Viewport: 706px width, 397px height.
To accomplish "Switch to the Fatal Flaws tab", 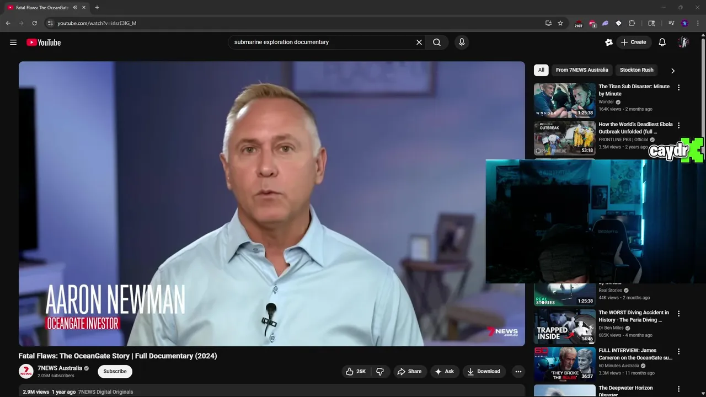I will pyautogui.click(x=46, y=8).
